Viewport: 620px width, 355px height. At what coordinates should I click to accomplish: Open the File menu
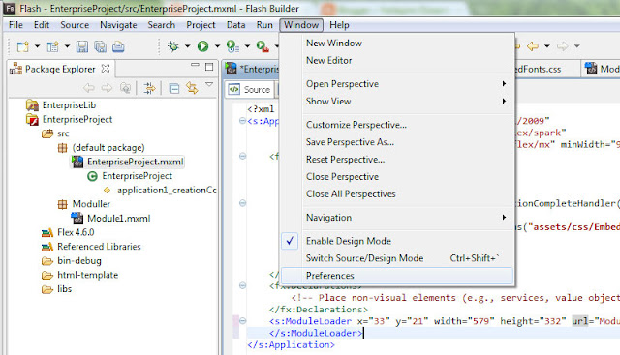pos(15,25)
